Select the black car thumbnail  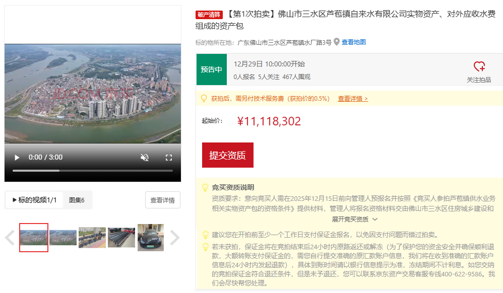pyautogui.click(x=151, y=238)
